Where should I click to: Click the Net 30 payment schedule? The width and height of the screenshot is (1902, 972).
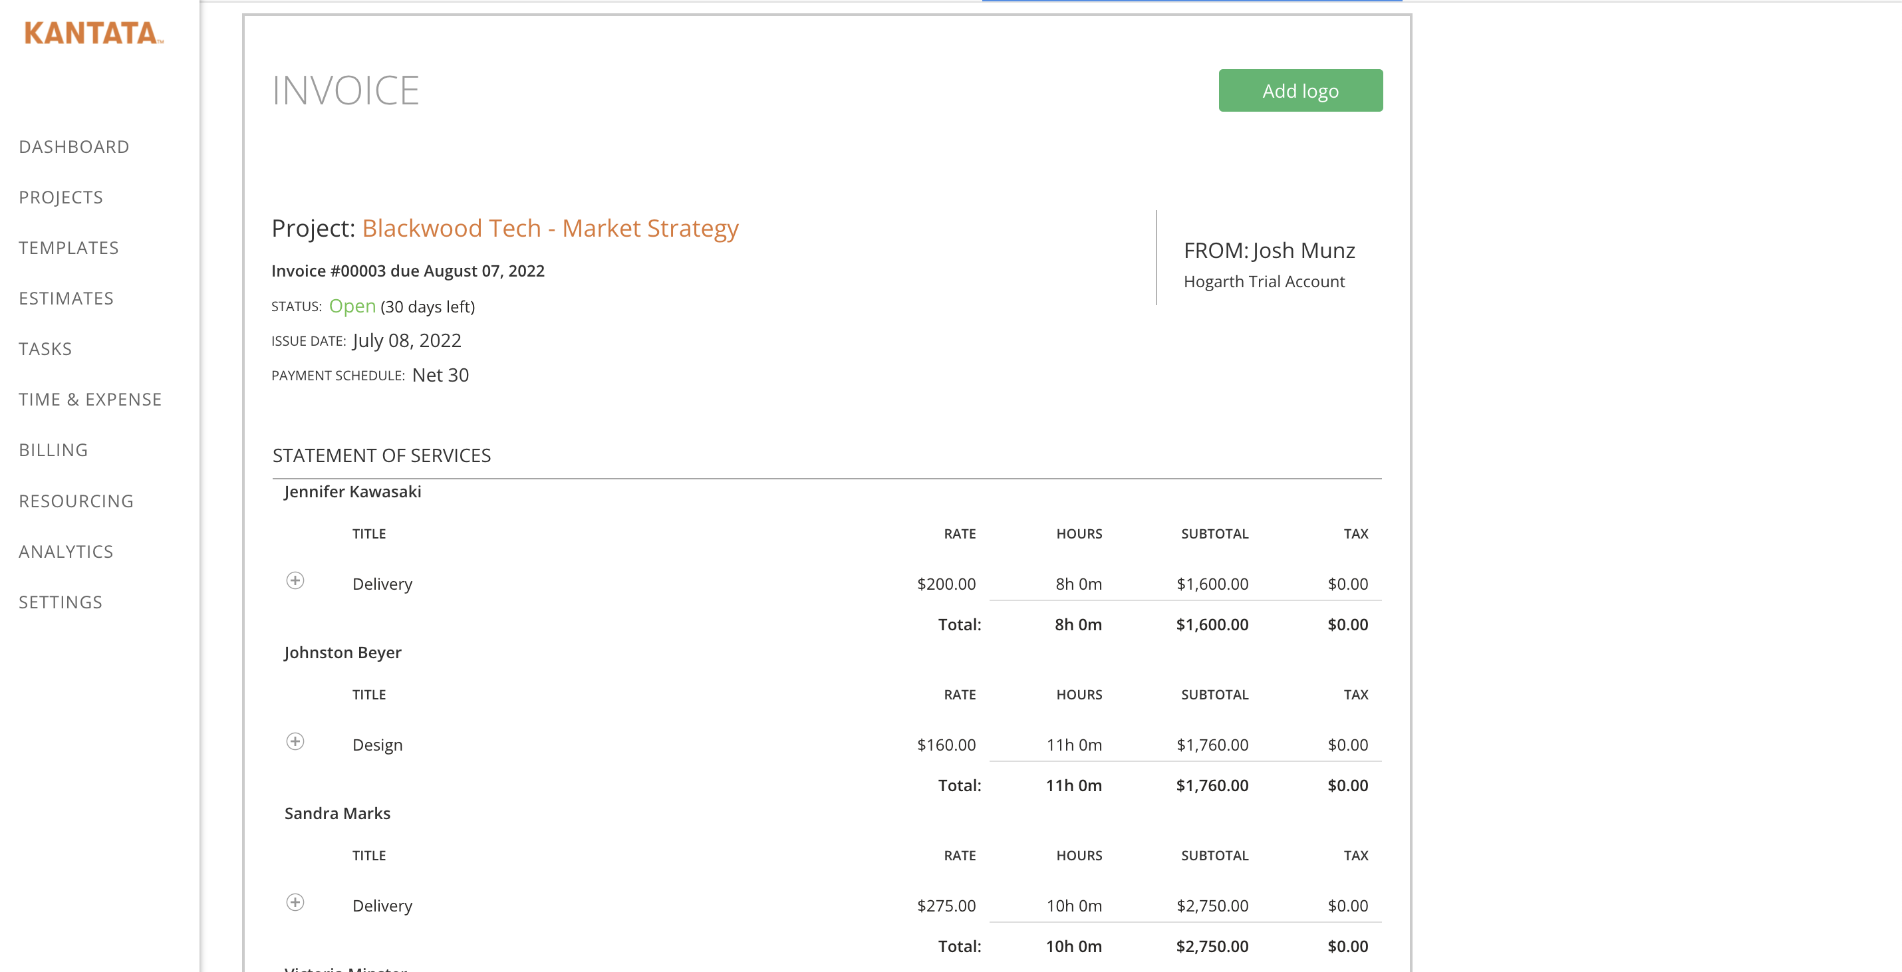point(440,375)
